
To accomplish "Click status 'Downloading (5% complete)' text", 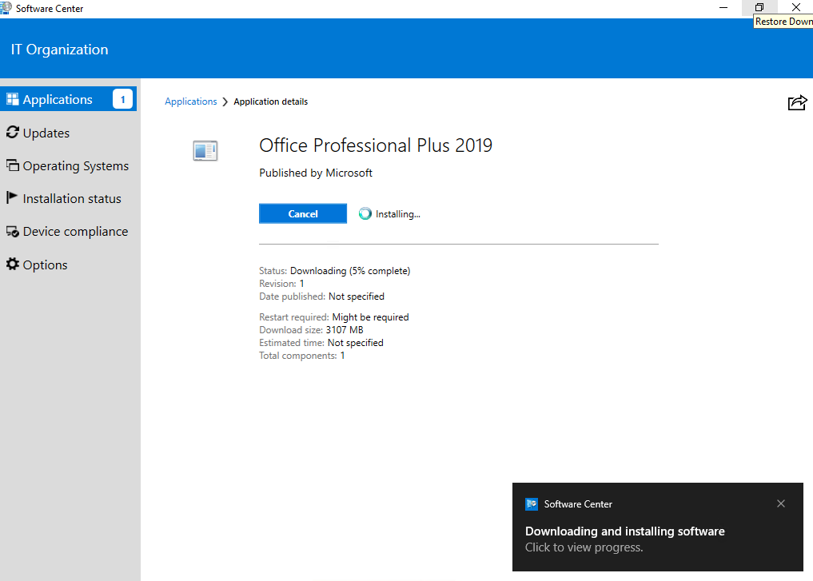I will coord(350,271).
